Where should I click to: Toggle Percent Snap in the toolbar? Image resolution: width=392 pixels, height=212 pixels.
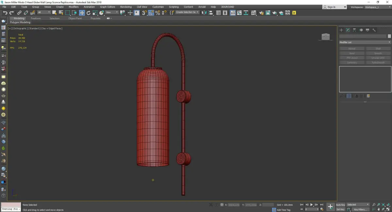point(157,13)
